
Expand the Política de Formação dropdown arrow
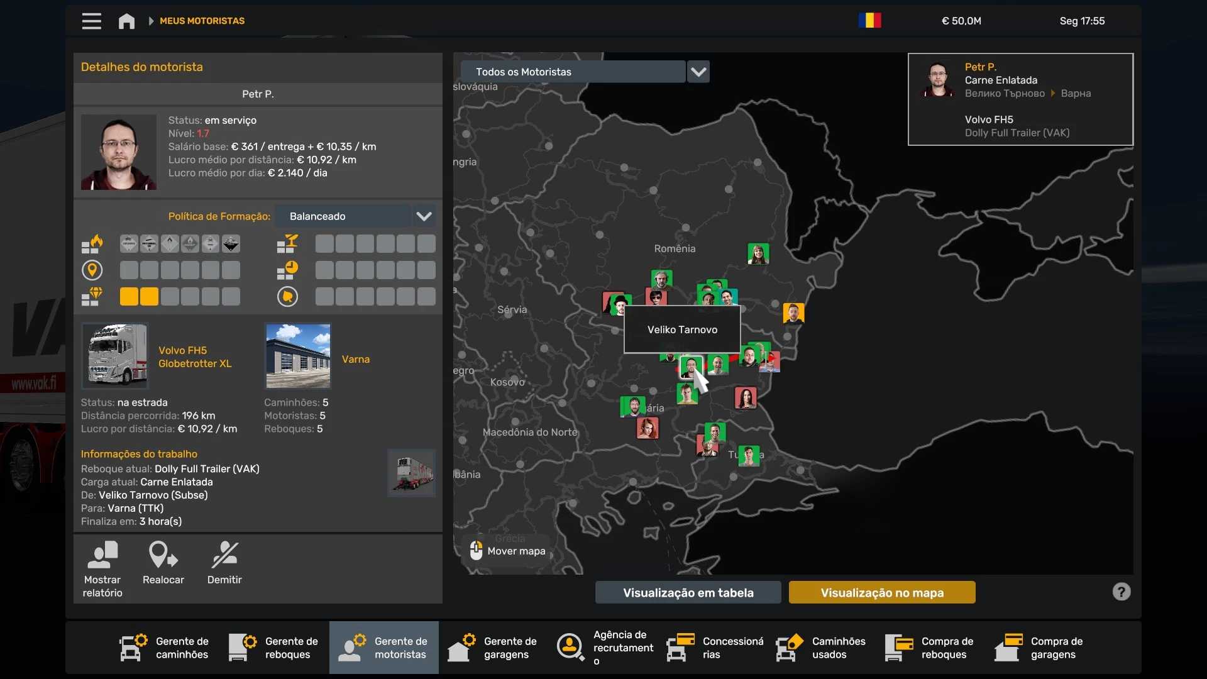tap(424, 216)
